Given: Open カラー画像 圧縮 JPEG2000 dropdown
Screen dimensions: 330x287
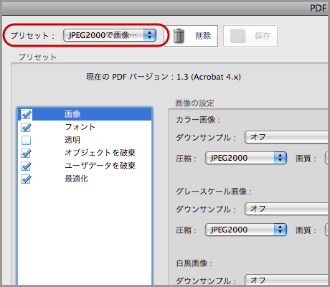Looking at the screenshot, I should point(246,158).
